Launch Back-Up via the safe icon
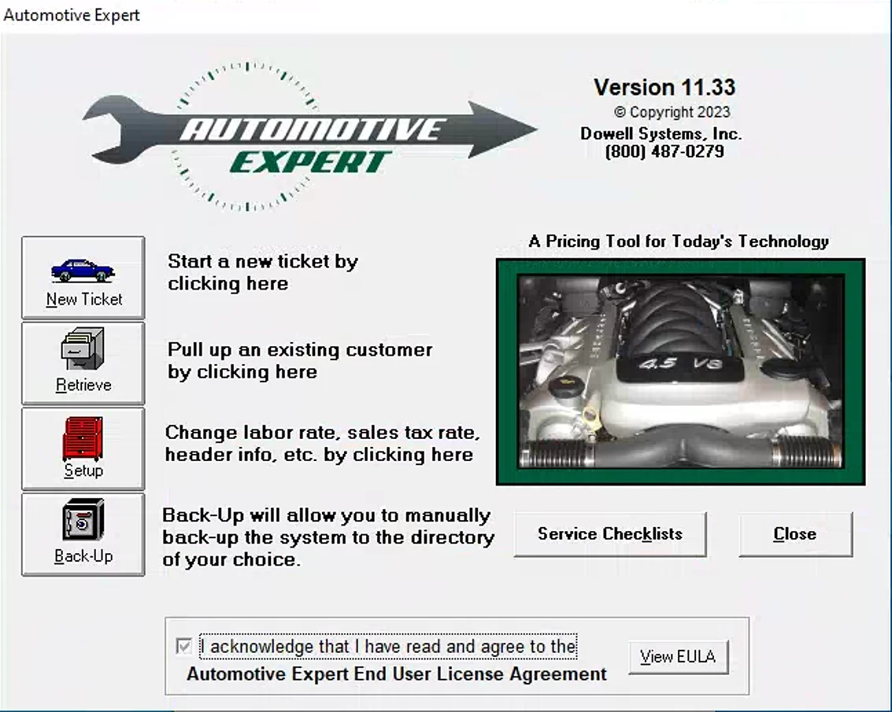This screenshot has width=892, height=712. (x=83, y=534)
